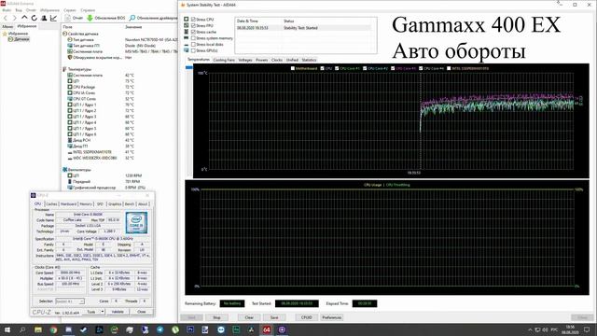This screenshot has height=336, width=597.
Task: Toggle the CPU Core #2 graph checkbox
Action: pyautogui.click(x=365, y=68)
